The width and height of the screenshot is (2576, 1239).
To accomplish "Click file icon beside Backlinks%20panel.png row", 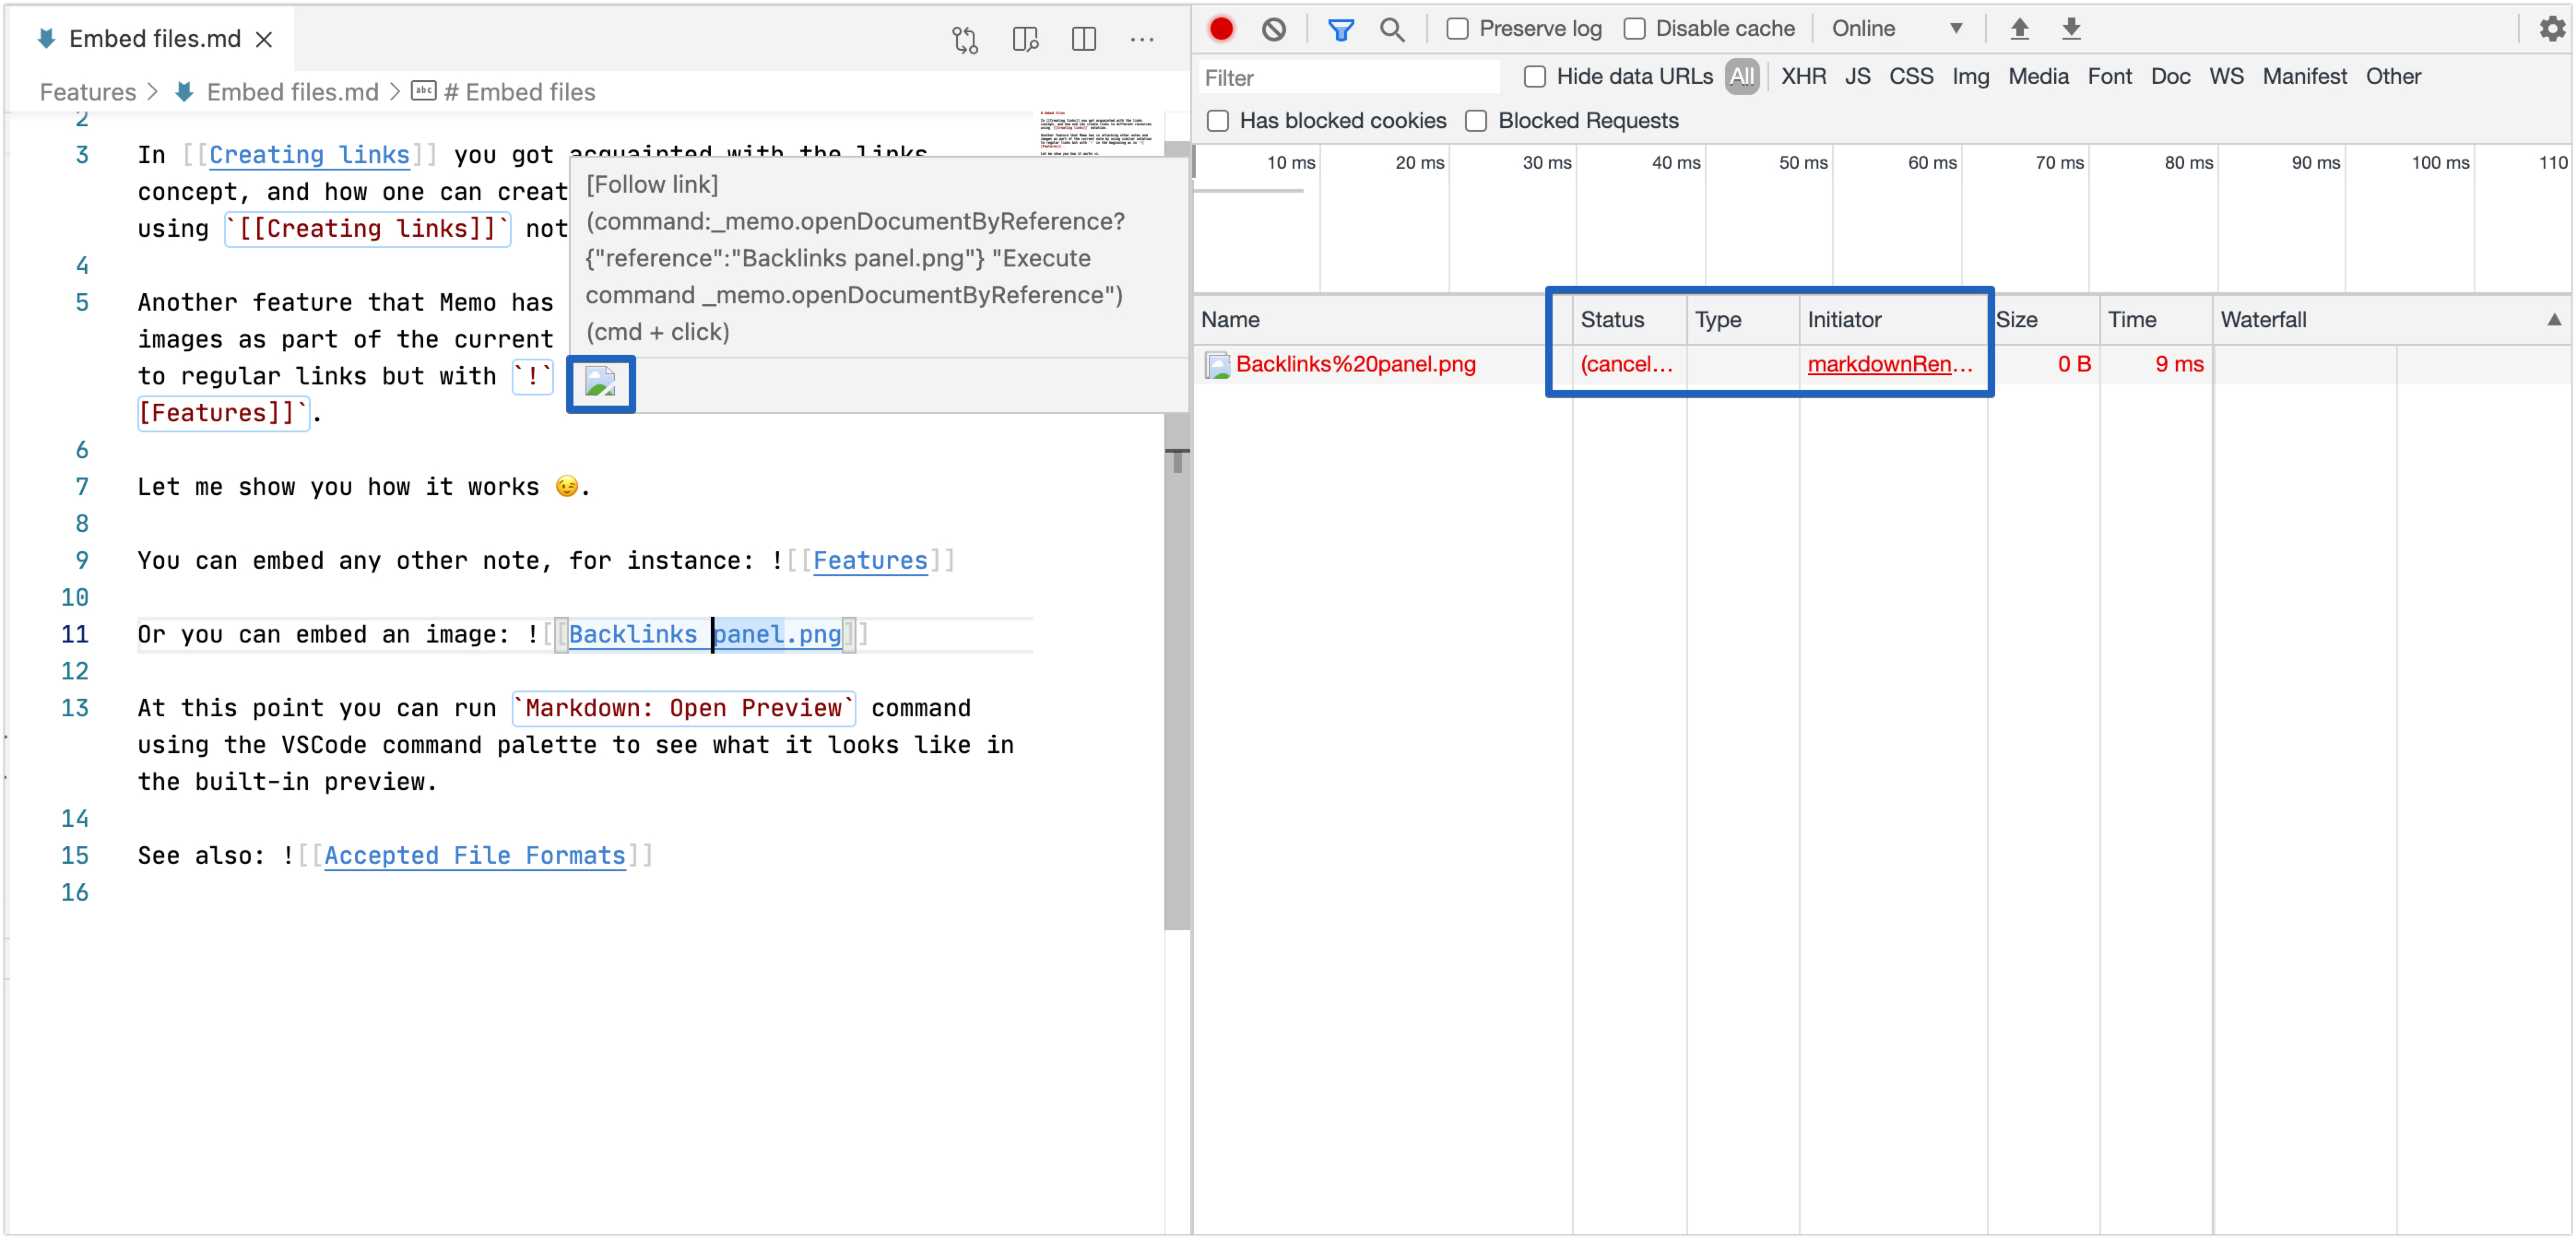I will (1217, 365).
